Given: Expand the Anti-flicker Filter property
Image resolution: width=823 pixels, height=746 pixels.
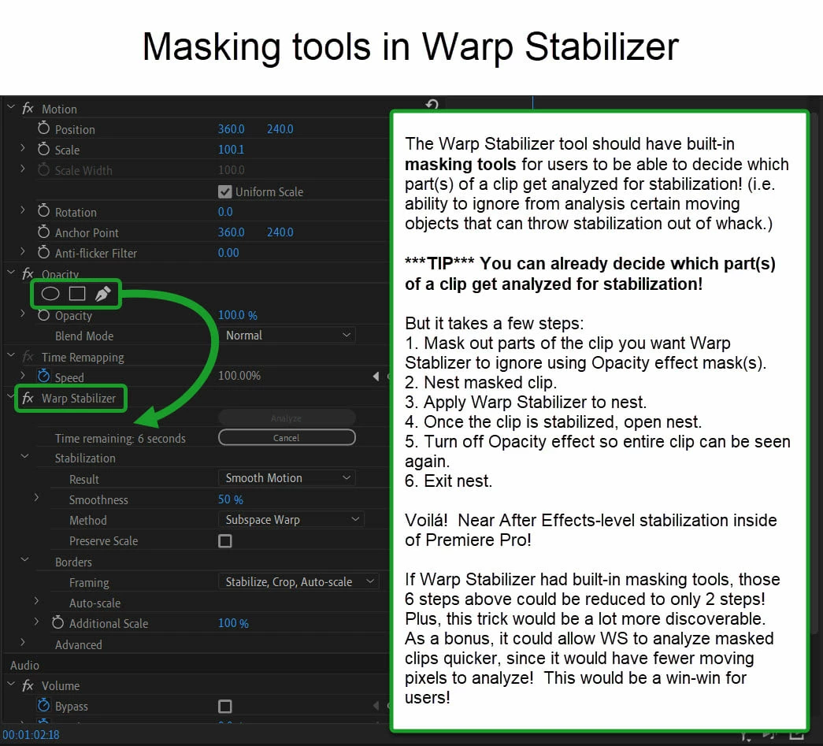Looking at the screenshot, I should 23,251.
